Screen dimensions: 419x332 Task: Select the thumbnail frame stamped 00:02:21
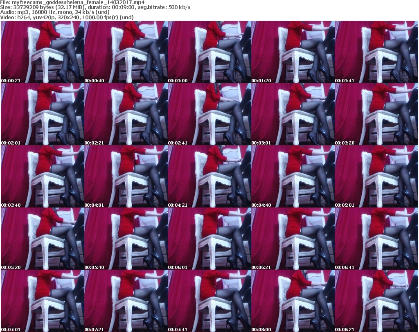pos(126,114)
